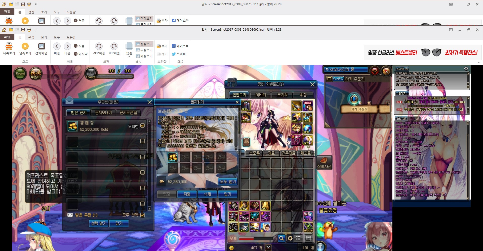Check third mail row checkbox in mailbox
483x251 pixels.
point(142,157)
